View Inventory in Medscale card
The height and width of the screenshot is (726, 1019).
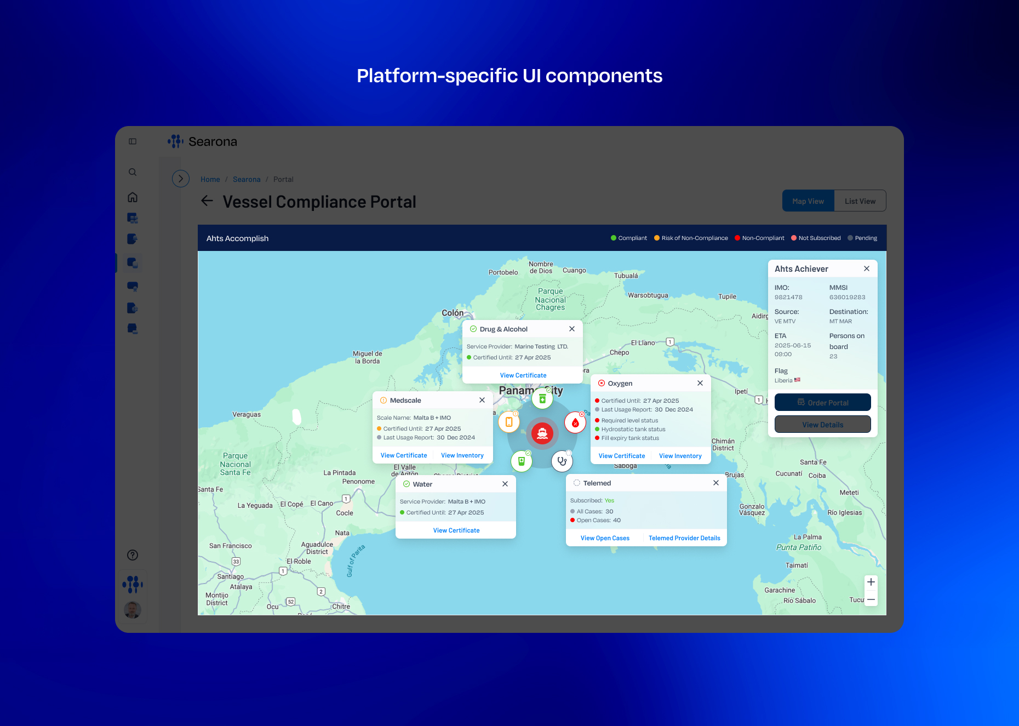[462, 455]
